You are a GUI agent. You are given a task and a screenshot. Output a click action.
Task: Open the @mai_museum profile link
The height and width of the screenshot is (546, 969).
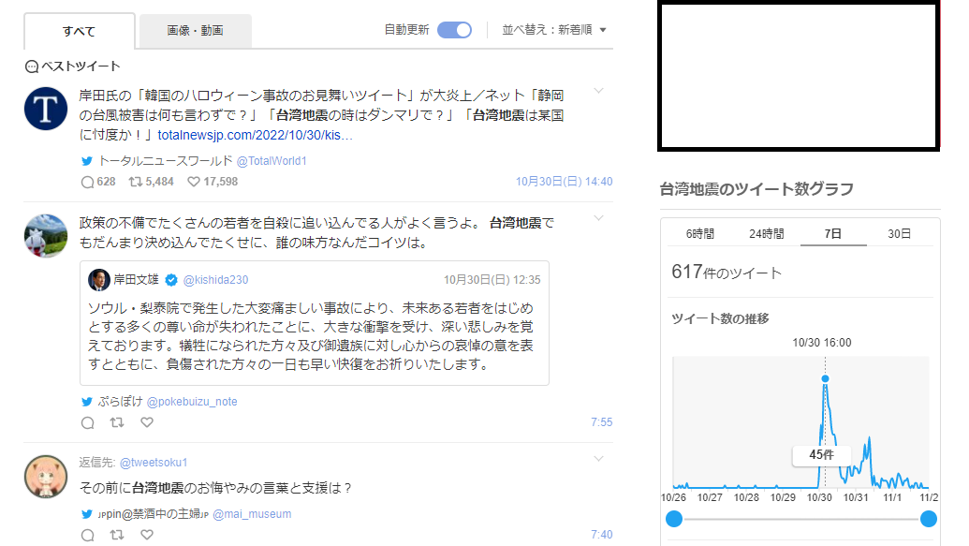252,514
